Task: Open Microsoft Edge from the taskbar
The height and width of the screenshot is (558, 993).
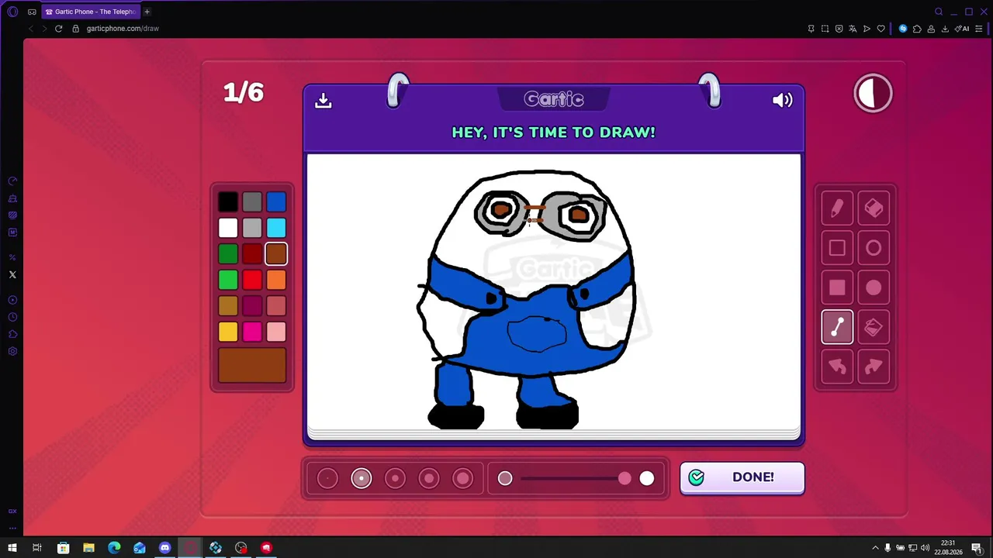Action: click(x=114, y=548)
